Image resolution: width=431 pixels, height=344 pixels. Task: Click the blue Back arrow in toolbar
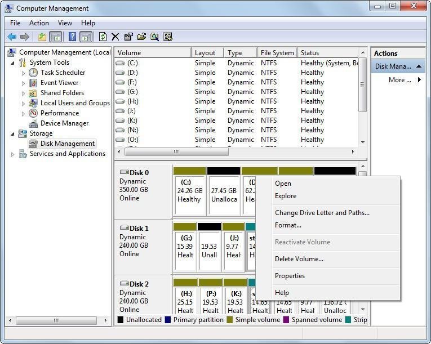[11, 37]
